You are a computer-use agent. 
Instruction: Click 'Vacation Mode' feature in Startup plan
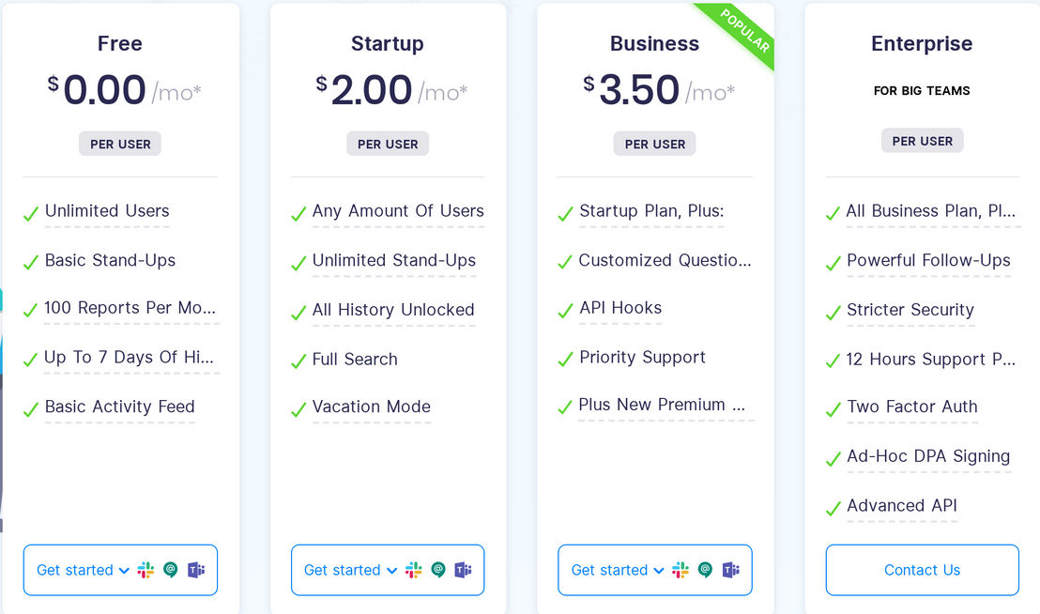(x=372, y=407)
